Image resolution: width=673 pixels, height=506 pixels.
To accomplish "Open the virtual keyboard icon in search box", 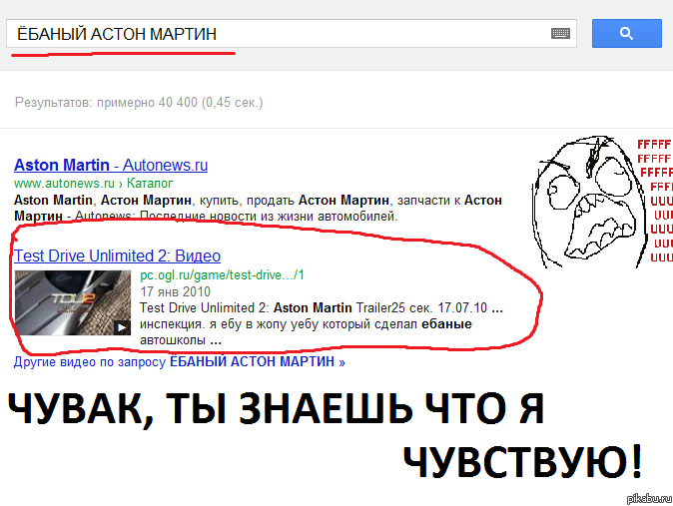I will click(560, 34).
